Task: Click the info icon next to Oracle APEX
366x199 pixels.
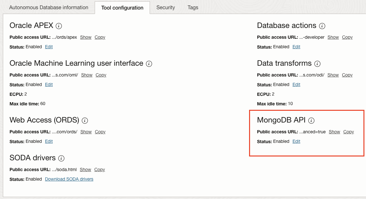Action: click(58, 26)
